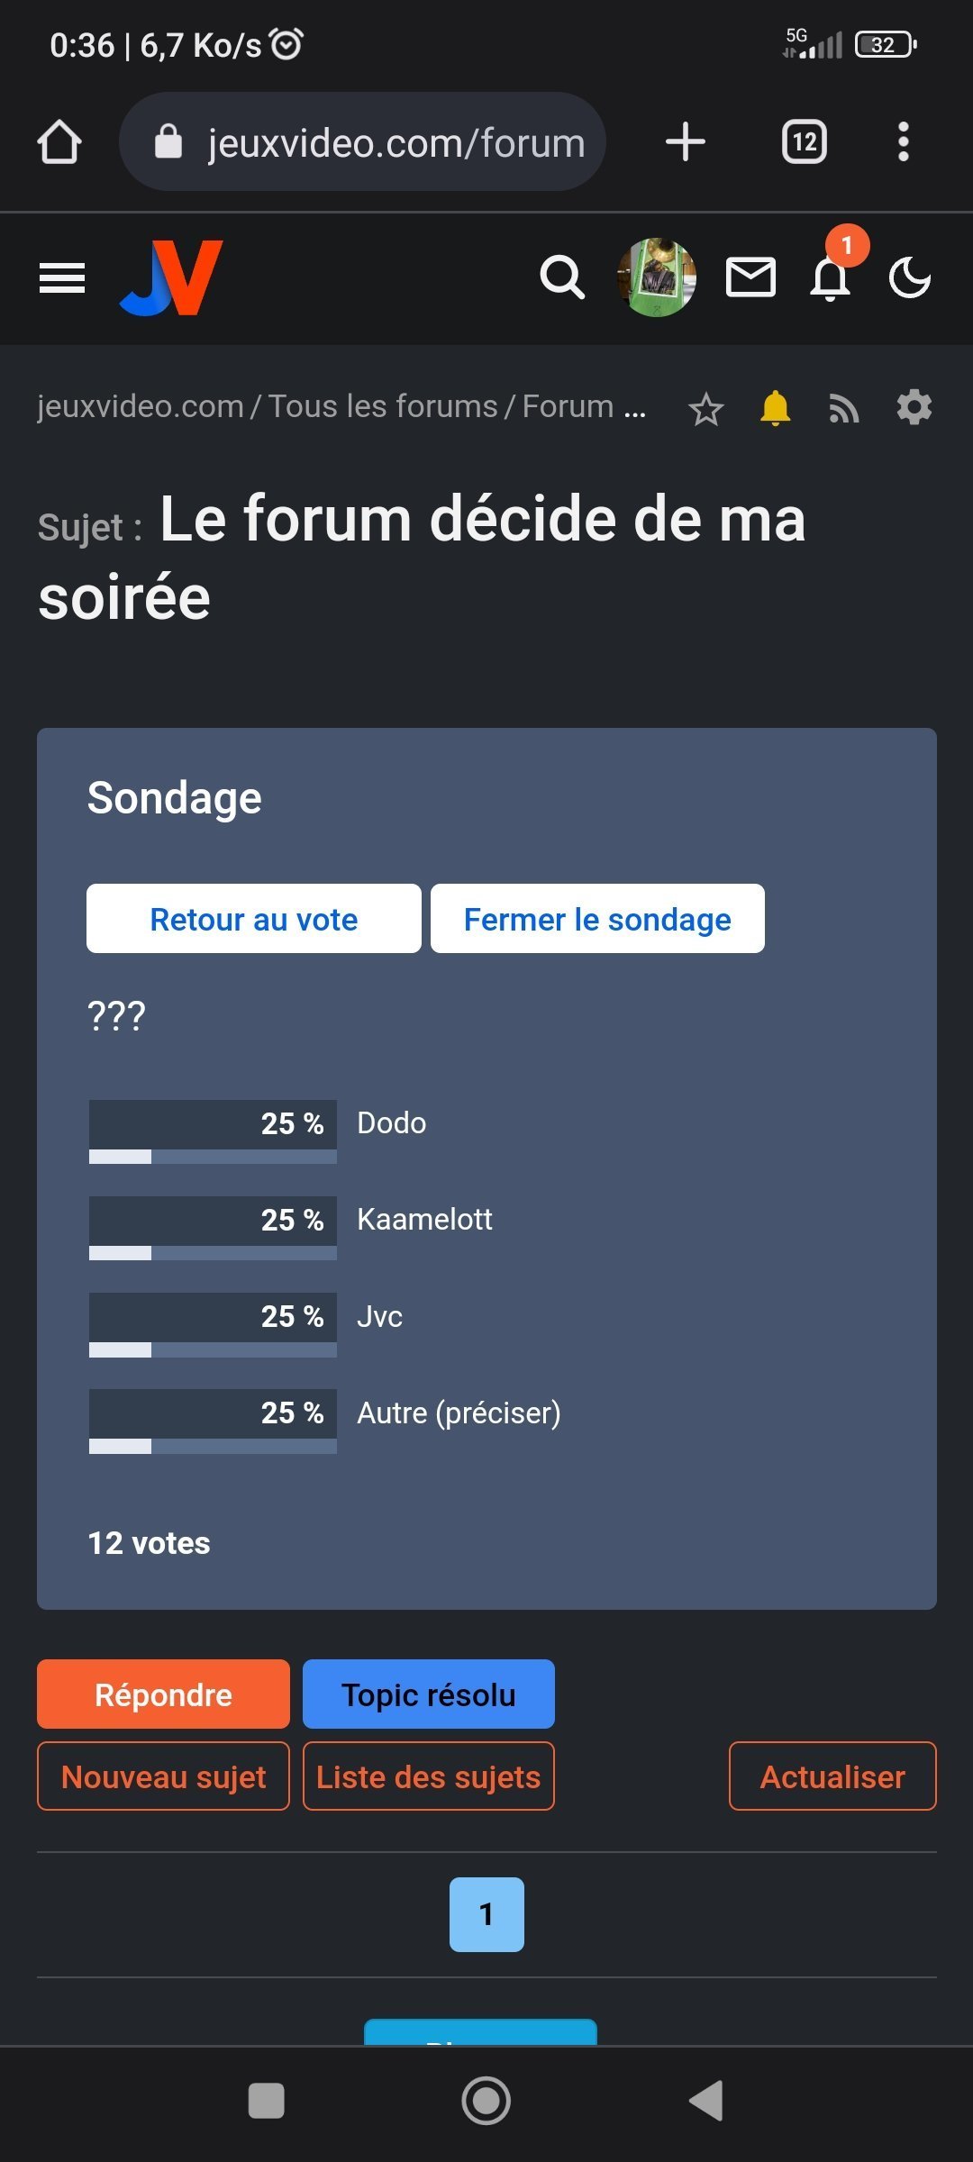
Task: Open notifications bell with badge
Action: point(831,277)
